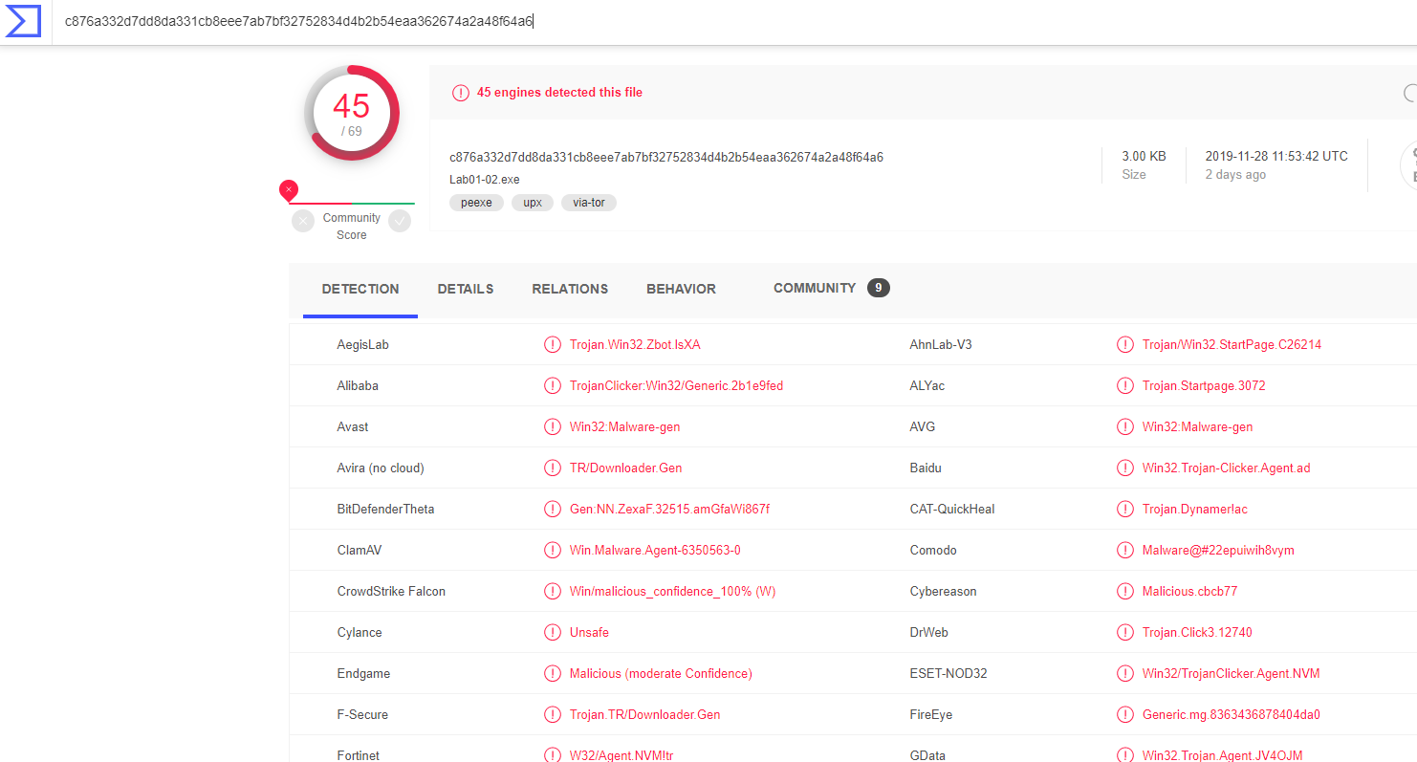This screenshot has width=1417, height=762.
Task: Click the Win.Malware.Agent-6350563-0 result
Action: click(x=655, y=550)
